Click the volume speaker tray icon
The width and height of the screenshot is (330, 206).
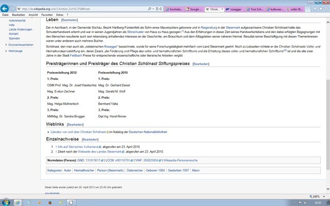click(306, 203)
